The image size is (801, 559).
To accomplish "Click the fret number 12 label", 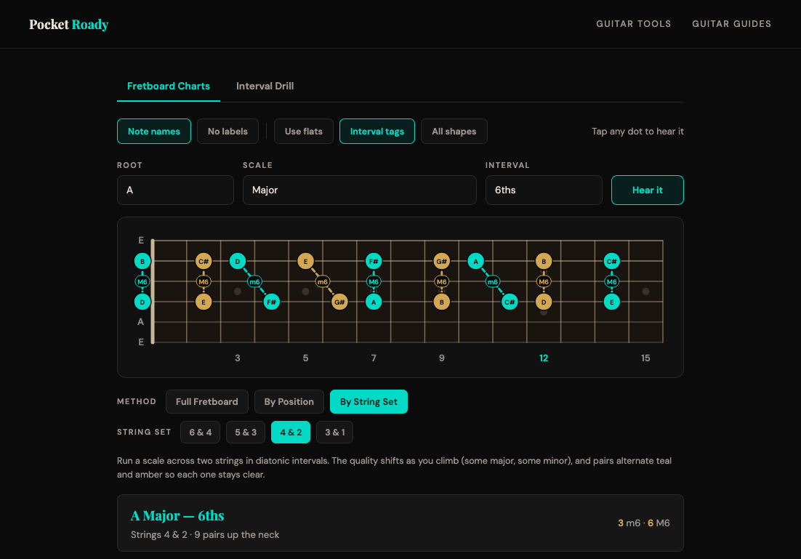I will [x=544, y=358].
